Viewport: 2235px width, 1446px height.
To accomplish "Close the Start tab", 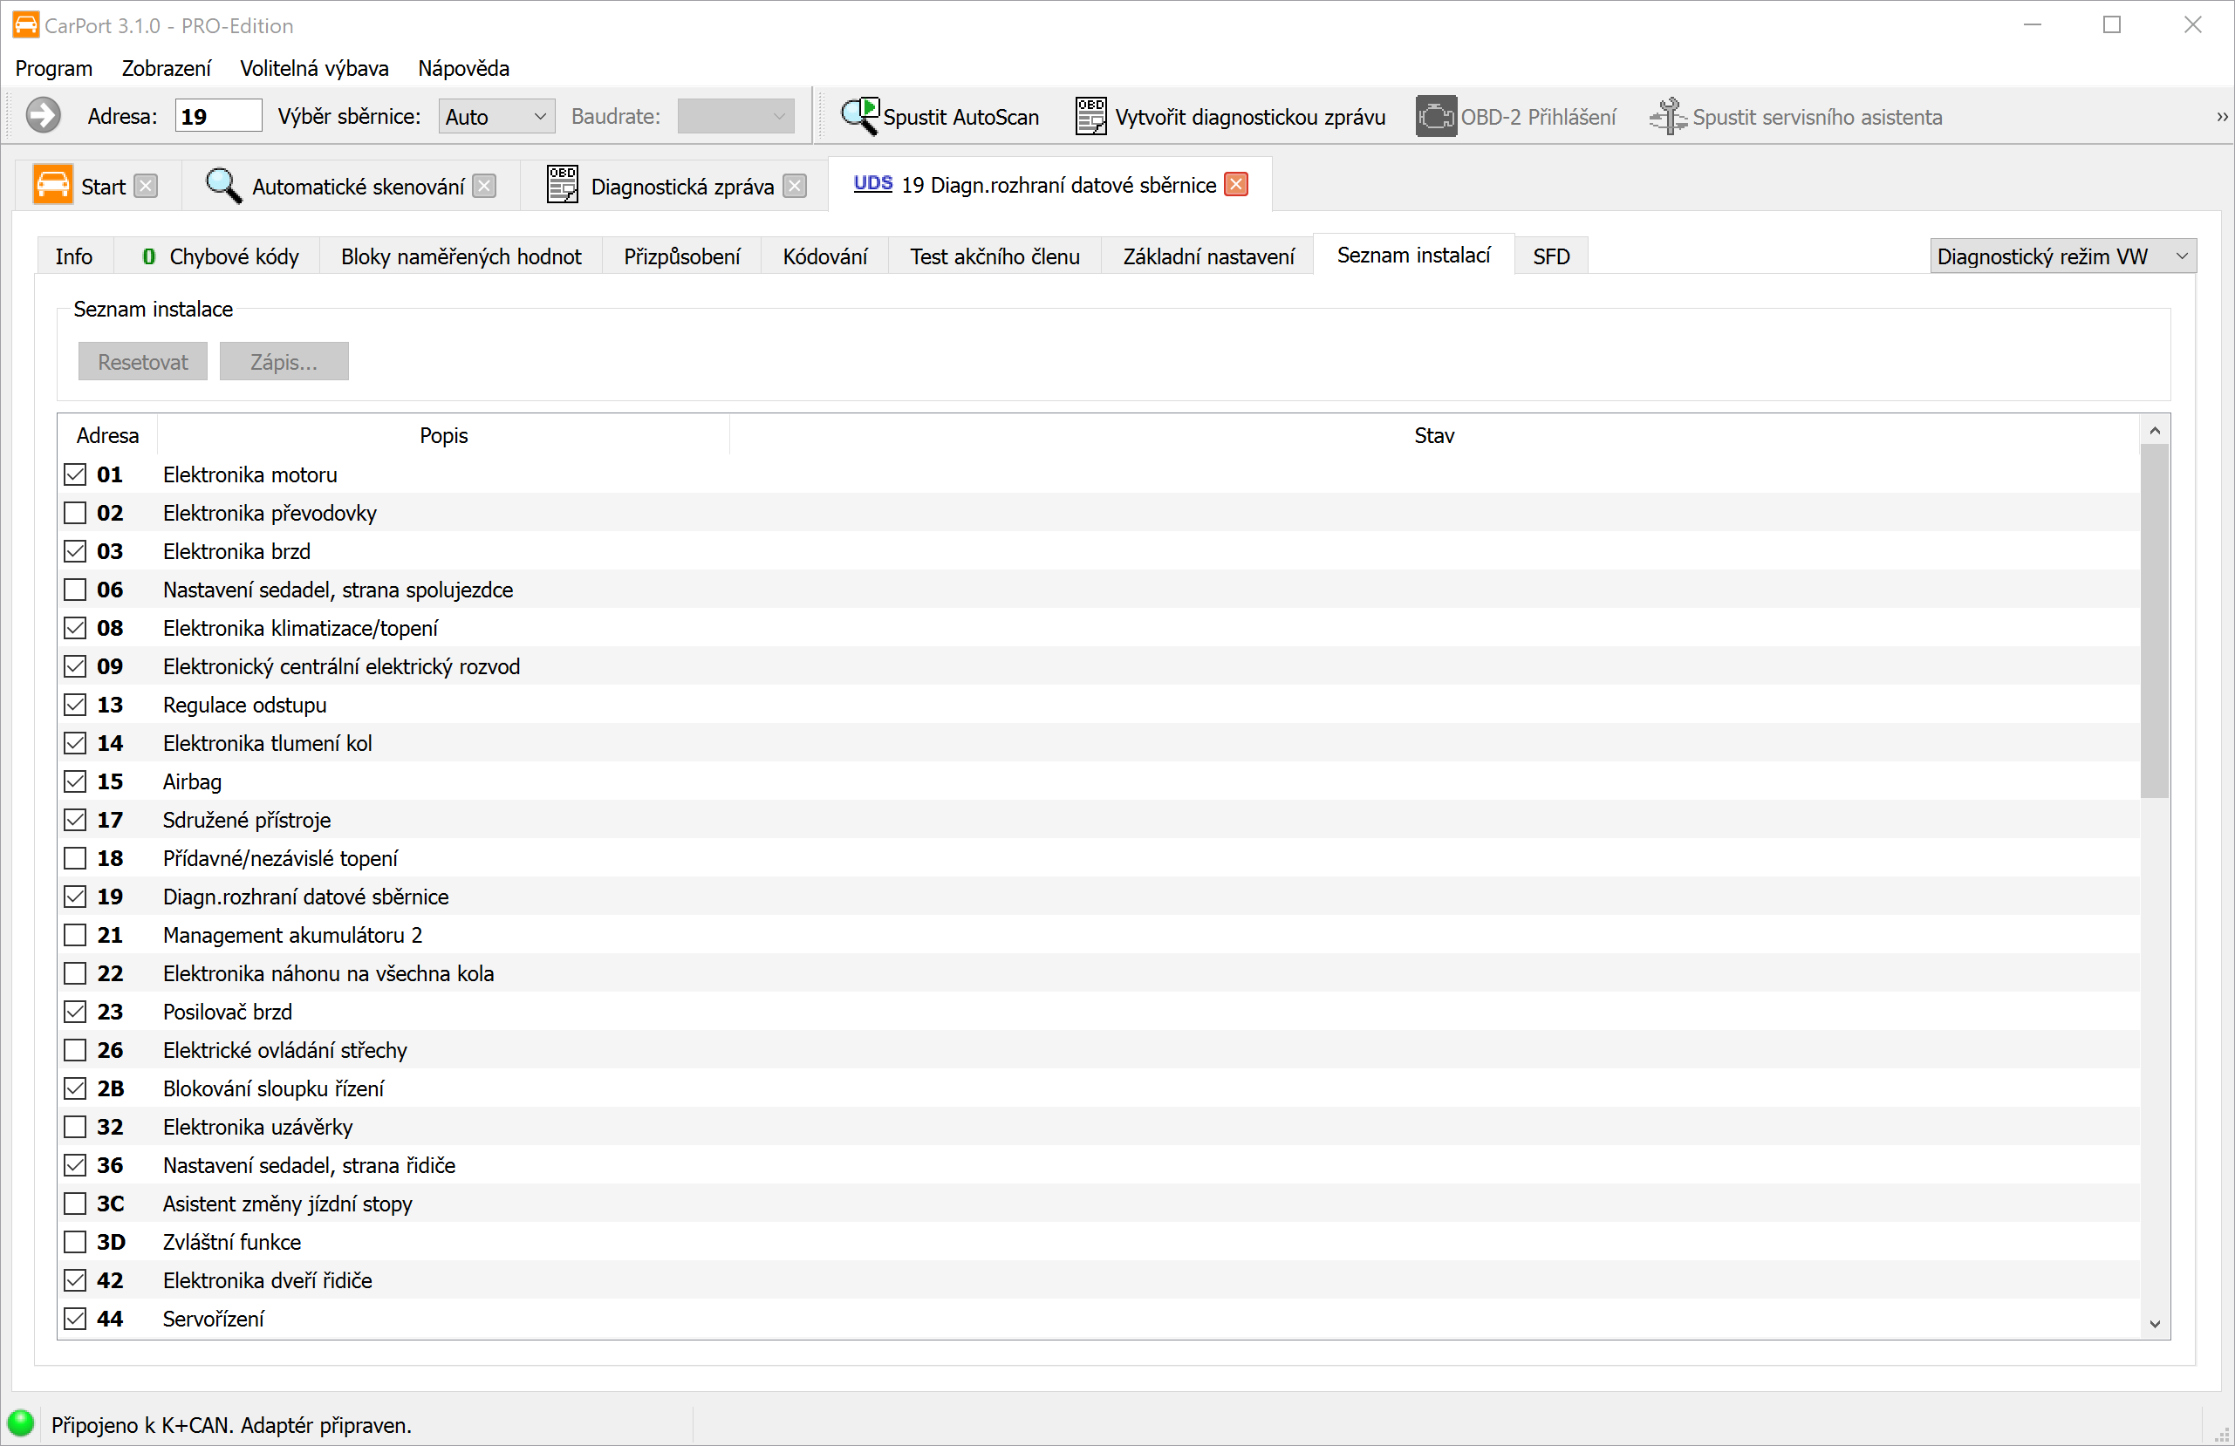I will click(x=146, y=186).
